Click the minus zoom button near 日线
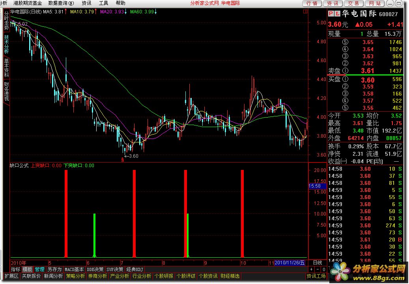Image resolution: width=409 pixels, height=284 pixels. coord(318,269)
